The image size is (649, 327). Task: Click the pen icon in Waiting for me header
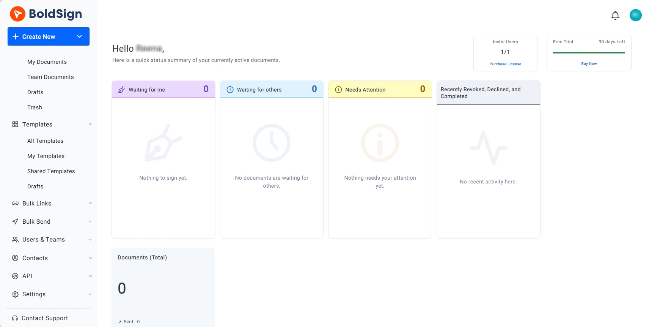pyautogui.click(x=122, y=90)
